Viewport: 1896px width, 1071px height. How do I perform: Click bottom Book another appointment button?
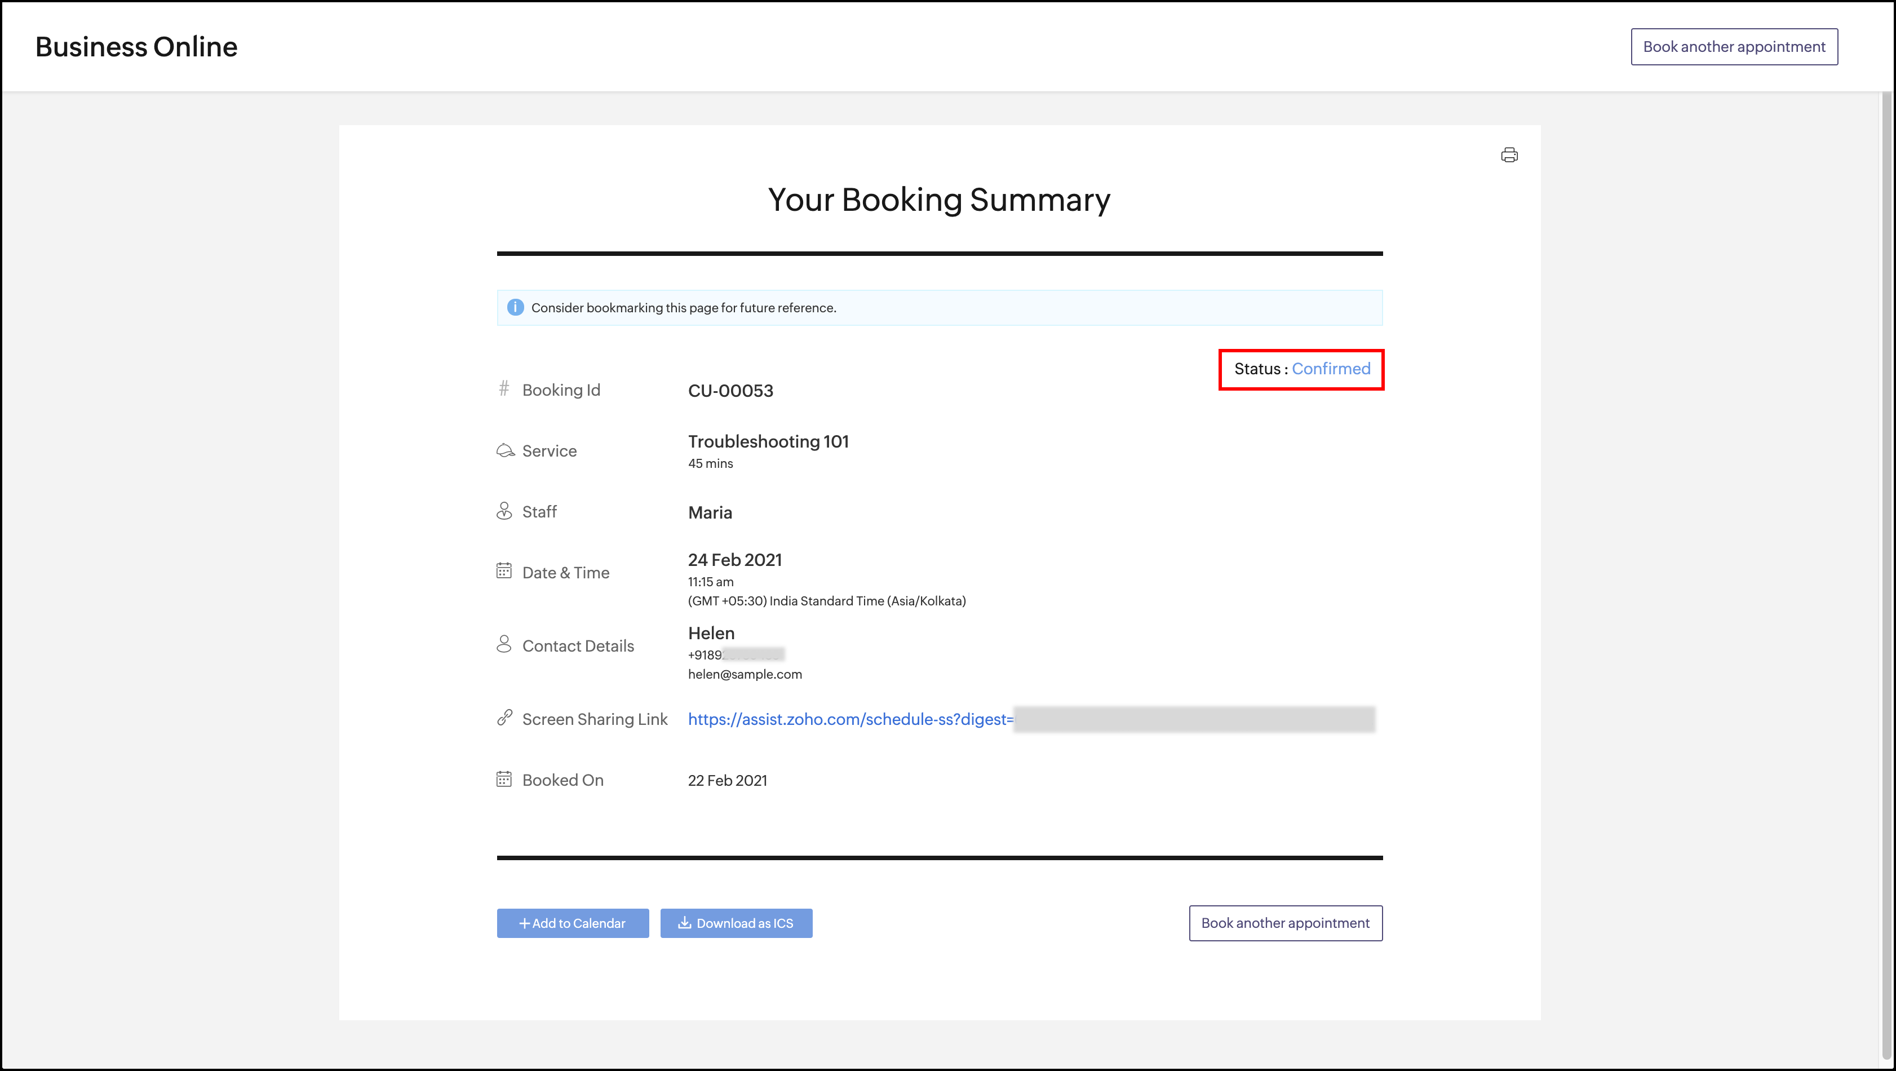1285,923
